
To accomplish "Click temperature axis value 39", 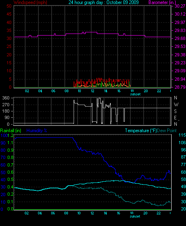I will [x=183, y=194].
